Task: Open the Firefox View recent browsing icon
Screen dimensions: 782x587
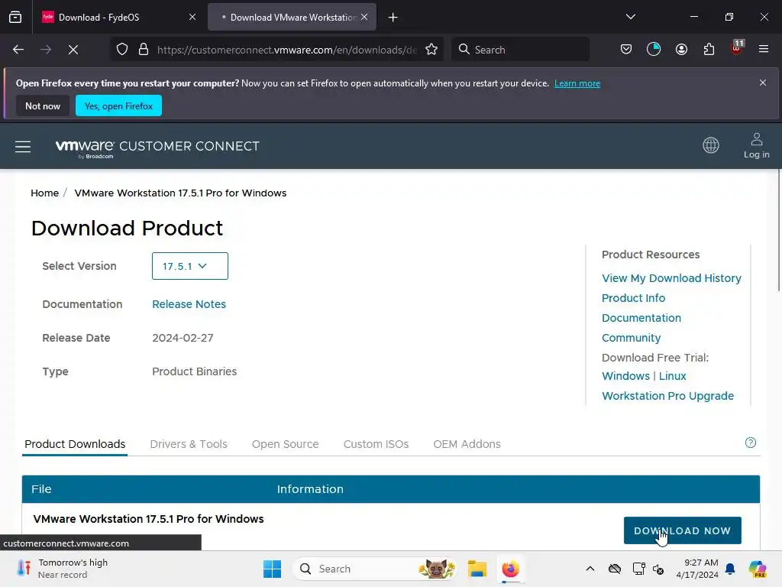Action: pos(15,17)
